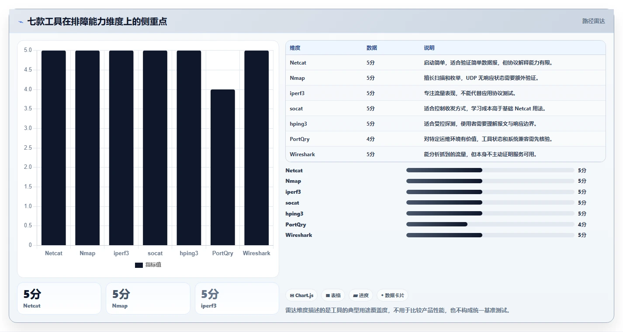This screenshot has height=332, width=623.
Task: Click the 2.5 y-axis tick label
Action: [28, 147]
